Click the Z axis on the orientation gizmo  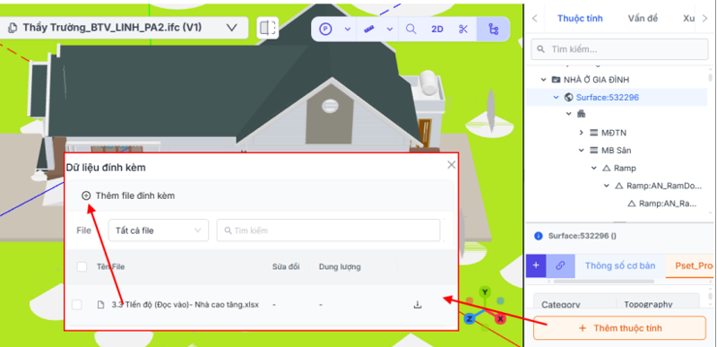[469, 318]
